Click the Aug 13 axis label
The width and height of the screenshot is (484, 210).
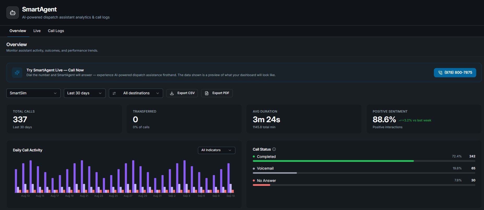tap(25, 196)
